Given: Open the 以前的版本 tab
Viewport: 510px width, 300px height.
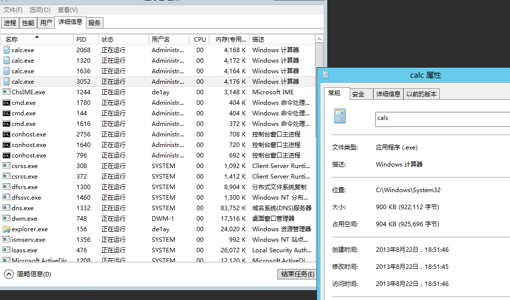Looking at the screenshot, I should pyautogui.click(x=422, y=94).
